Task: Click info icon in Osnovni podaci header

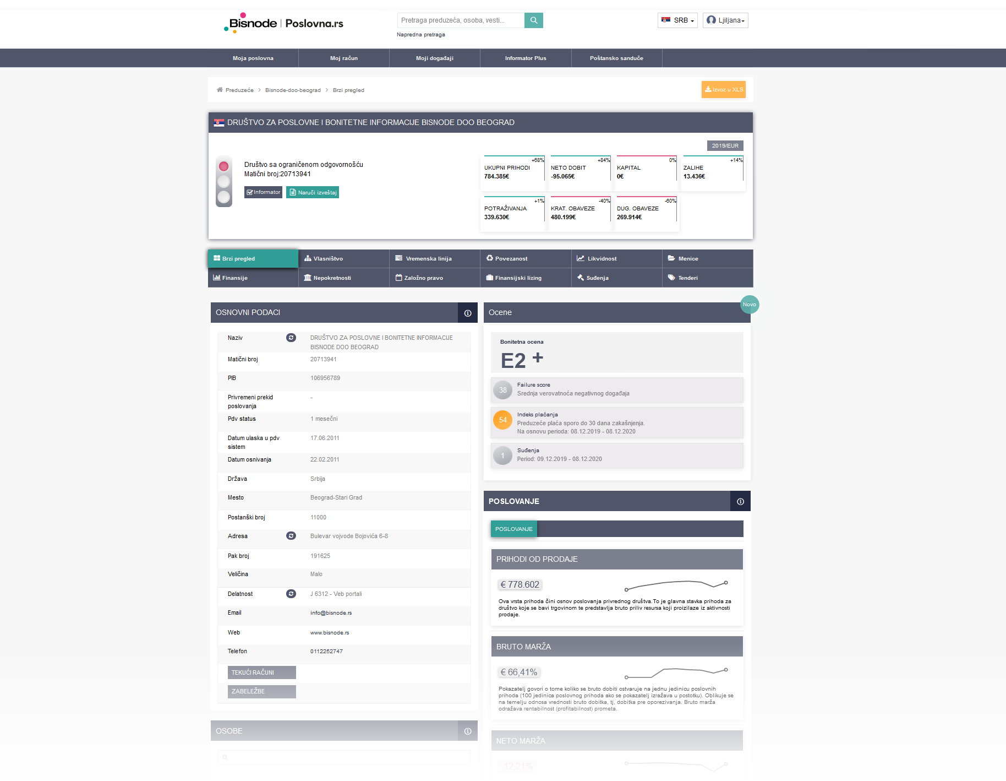Action: pos(468,313)
